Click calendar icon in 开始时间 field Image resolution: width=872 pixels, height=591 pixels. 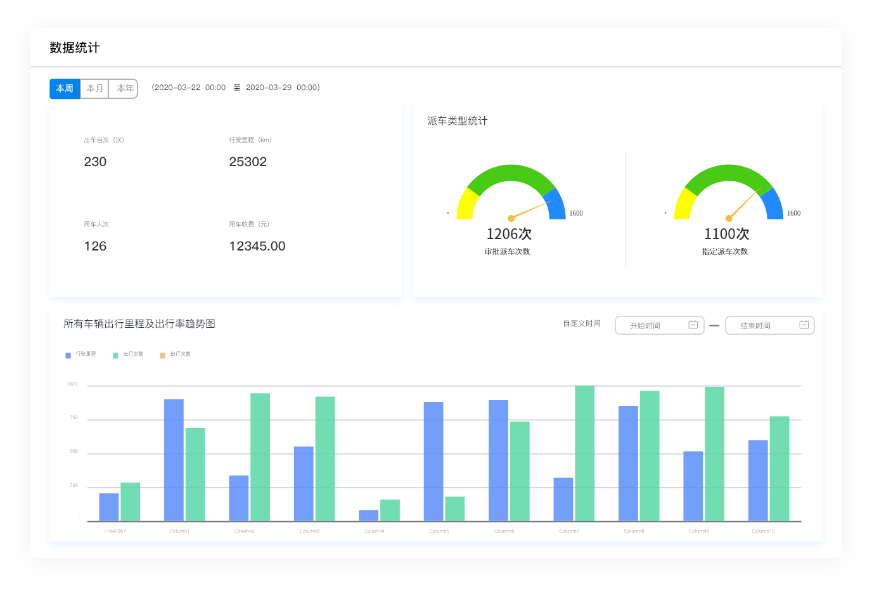point(693,325)
